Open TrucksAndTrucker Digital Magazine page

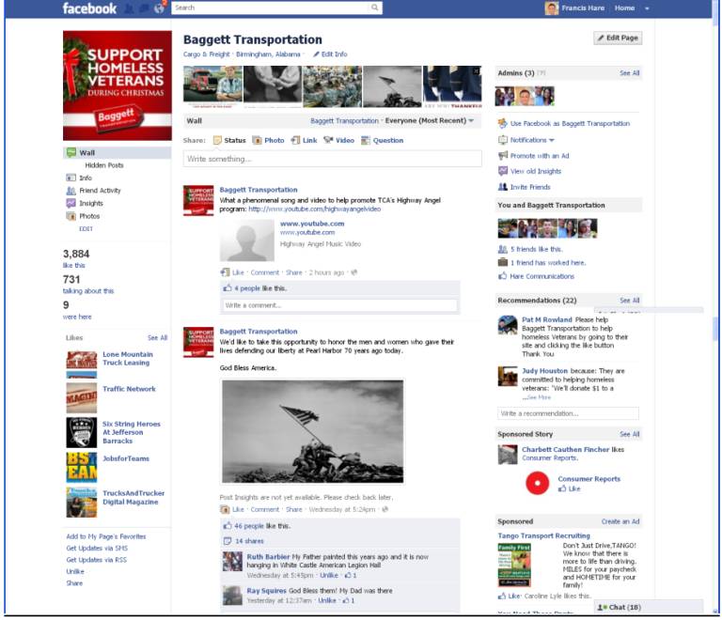point(133,497)
